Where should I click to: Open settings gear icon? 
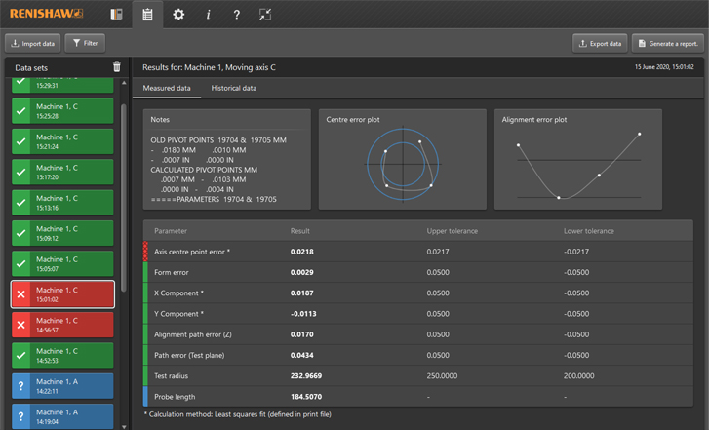[177, 15]
